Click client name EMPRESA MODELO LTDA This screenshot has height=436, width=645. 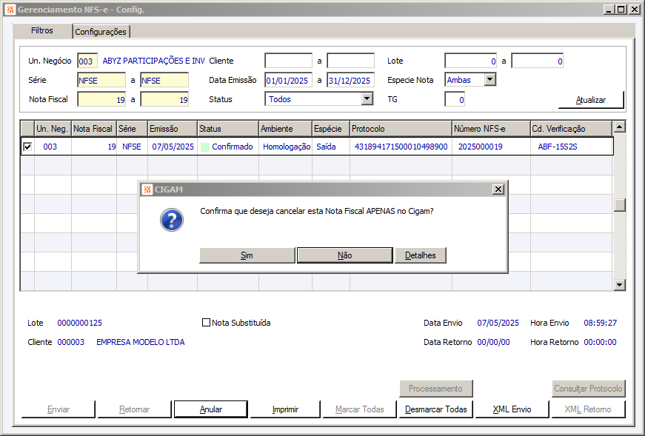click(140, 342)
